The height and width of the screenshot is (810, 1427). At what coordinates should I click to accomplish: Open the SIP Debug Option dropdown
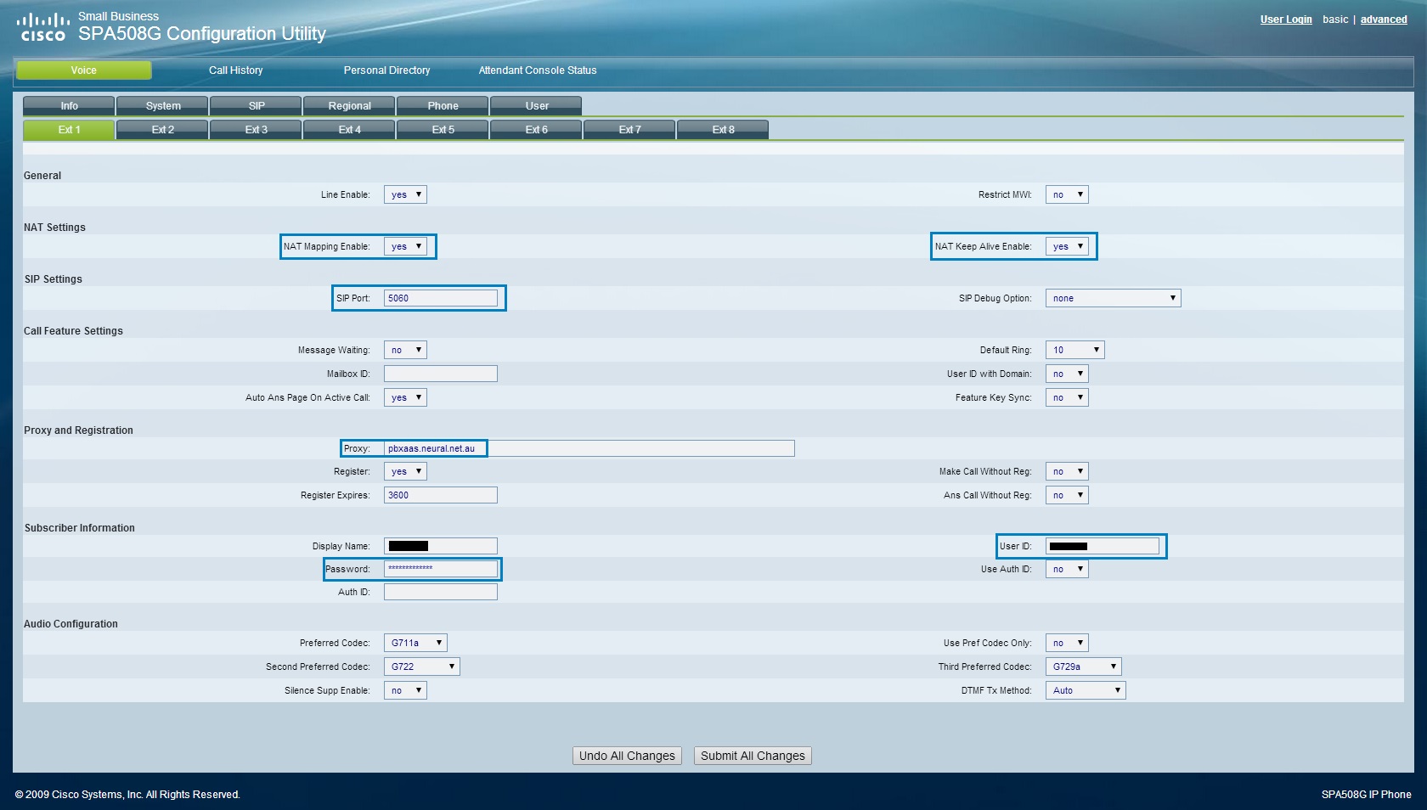1113,298
